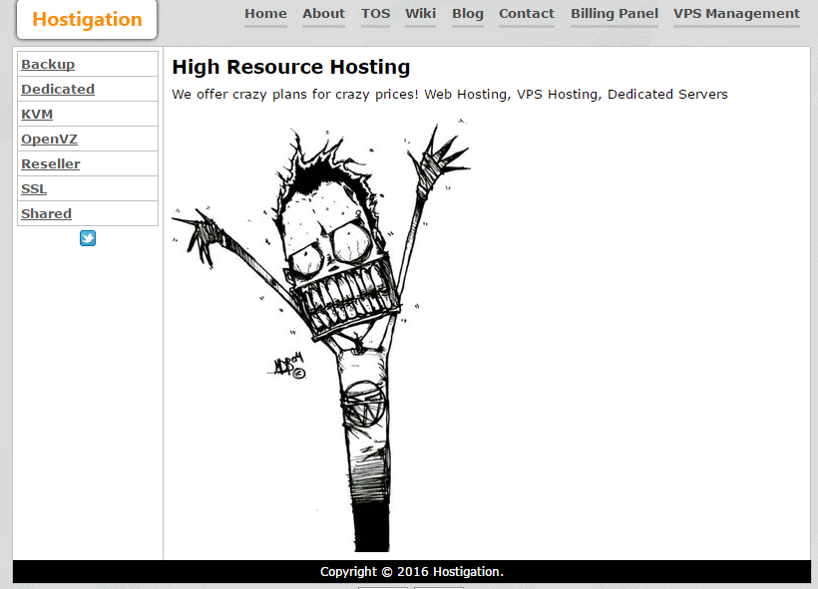Viewport: 818px width, 589px height.
Task: Open the Billing Panel link
Action: [x=614, y=14]
